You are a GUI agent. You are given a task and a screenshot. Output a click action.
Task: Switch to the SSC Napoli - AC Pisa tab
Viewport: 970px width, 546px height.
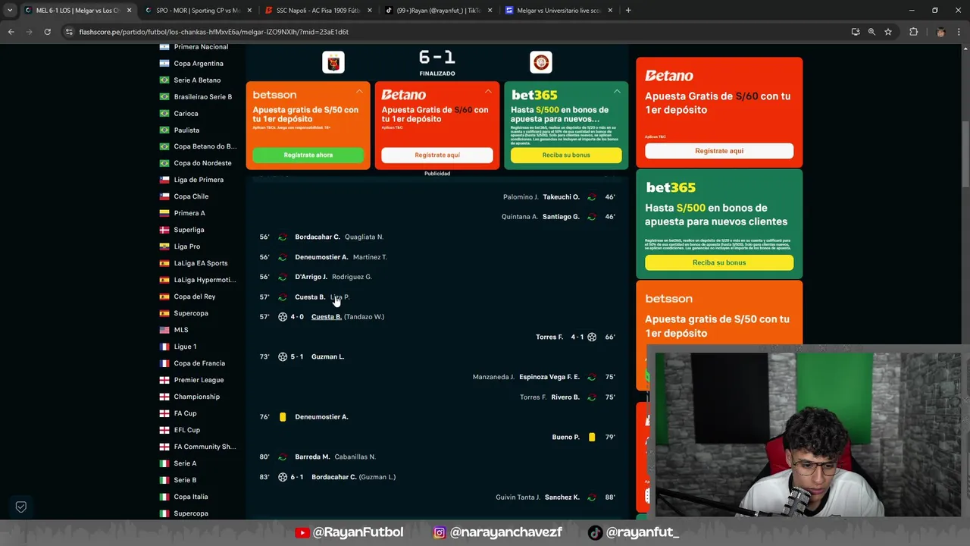[x=317, y=11]
